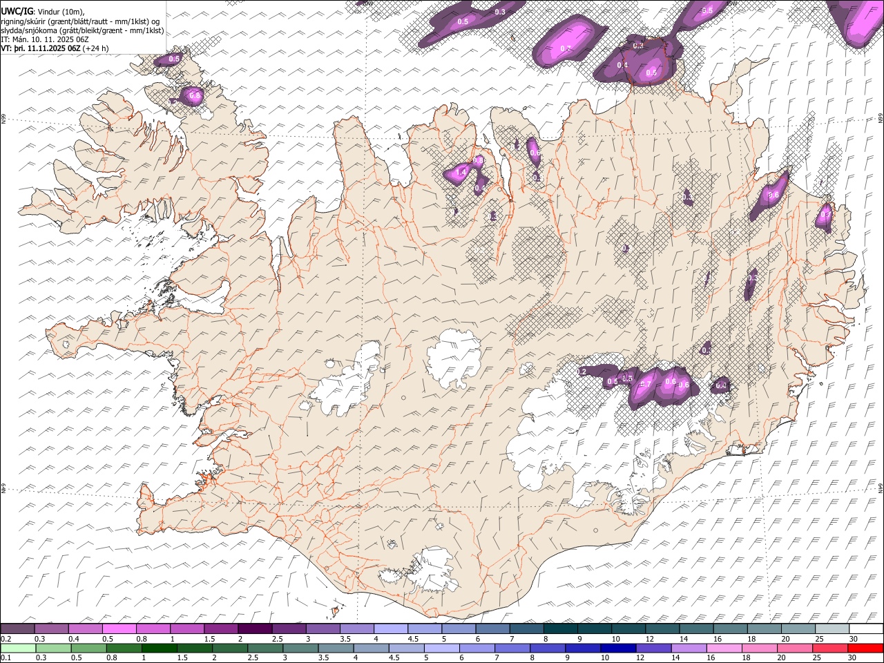The width and height of the screenshot is (884, 663).
Task: Pick the dark mauve 0.2–0.3 snow scale swatch
Action: (17, 629)
